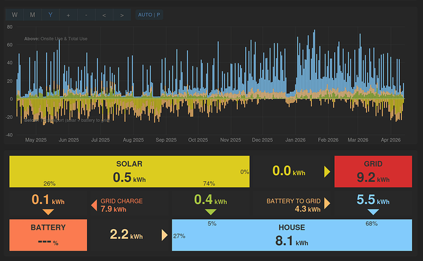Select the M month view button
The image size is (423, 261).
(32, 15)
